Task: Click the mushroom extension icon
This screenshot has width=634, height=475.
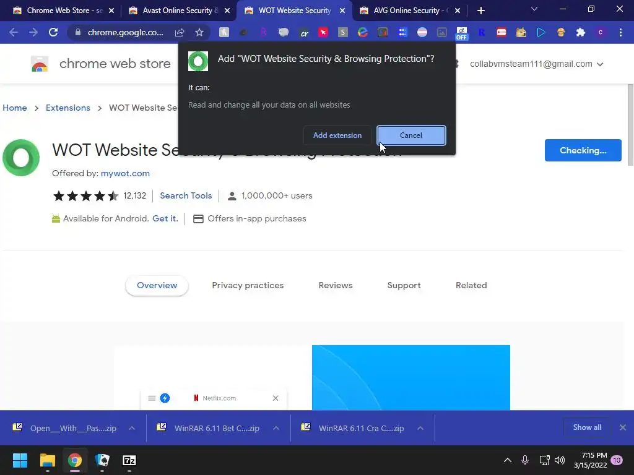Action: (561, 32)
